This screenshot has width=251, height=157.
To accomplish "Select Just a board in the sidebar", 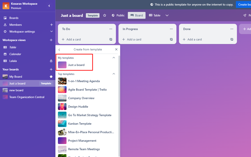I will (17, 83).
